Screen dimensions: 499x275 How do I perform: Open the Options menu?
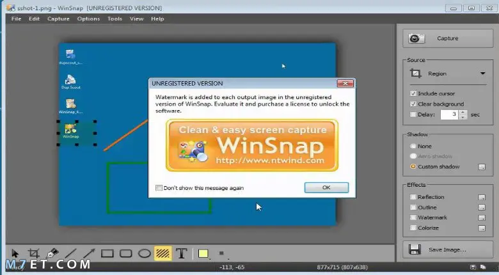coord(88,19)
